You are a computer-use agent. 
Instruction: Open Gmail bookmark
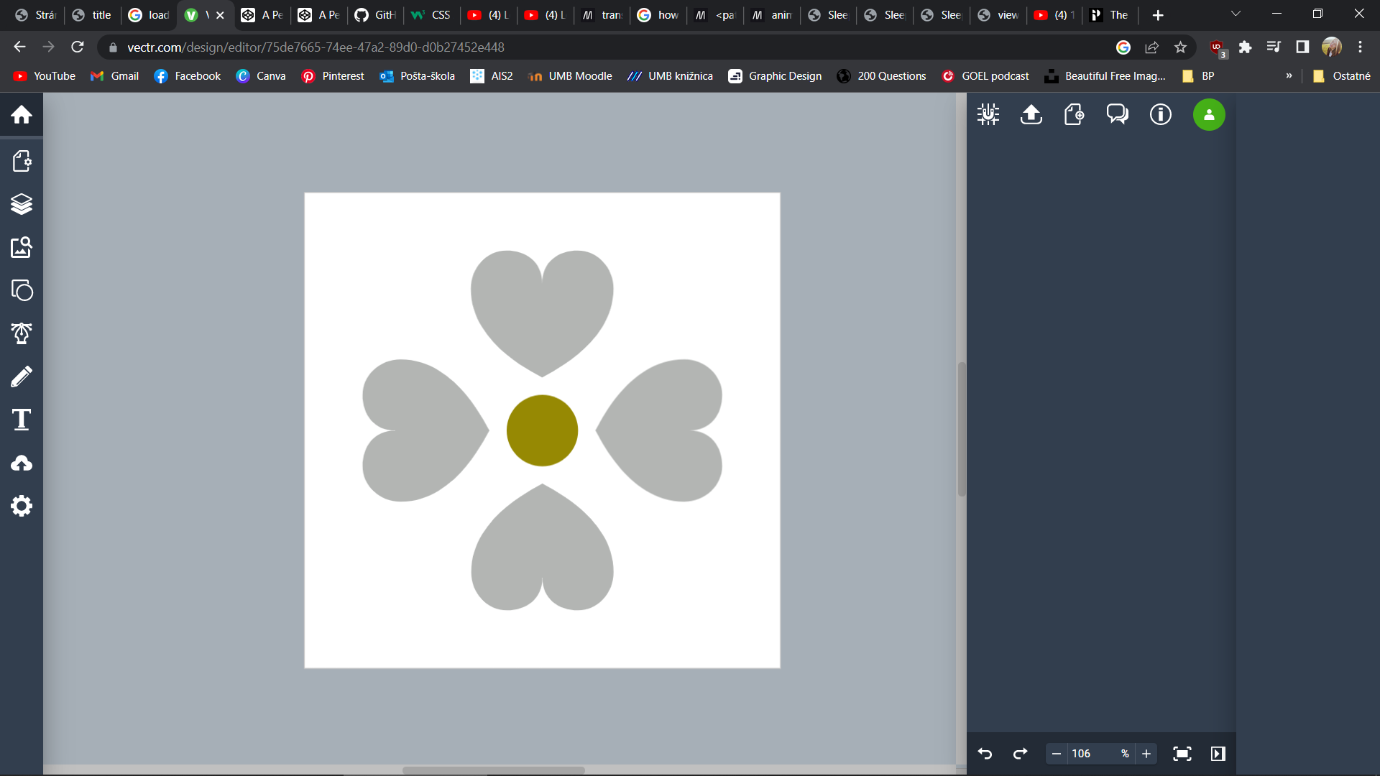point(115,76)
